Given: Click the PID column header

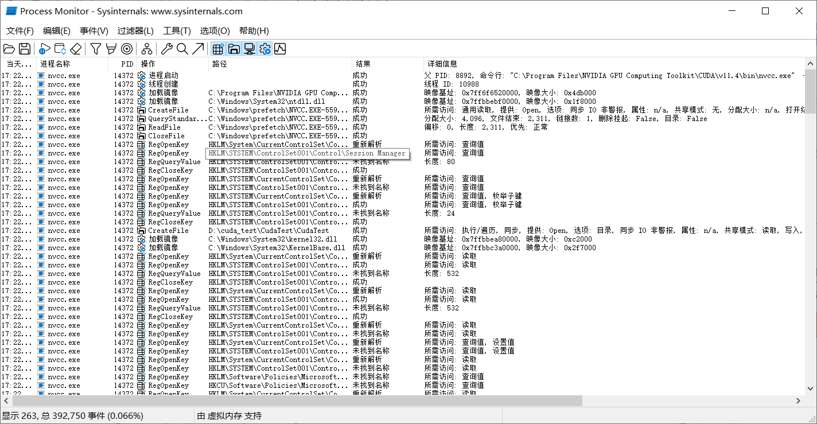Looking at the screenshot, I should (x=122, y=64).
